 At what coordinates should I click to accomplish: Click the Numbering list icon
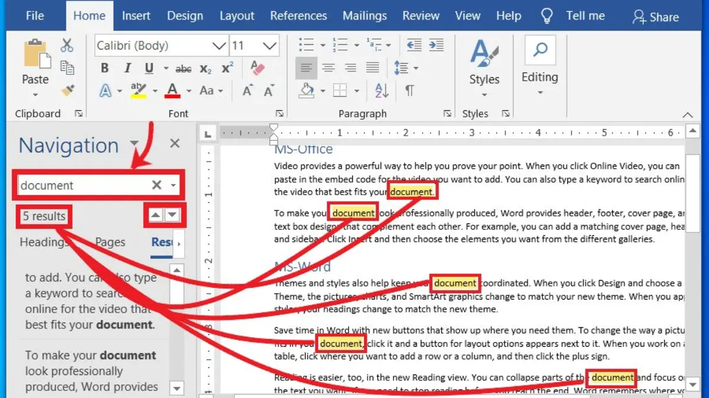pos(340,45)
